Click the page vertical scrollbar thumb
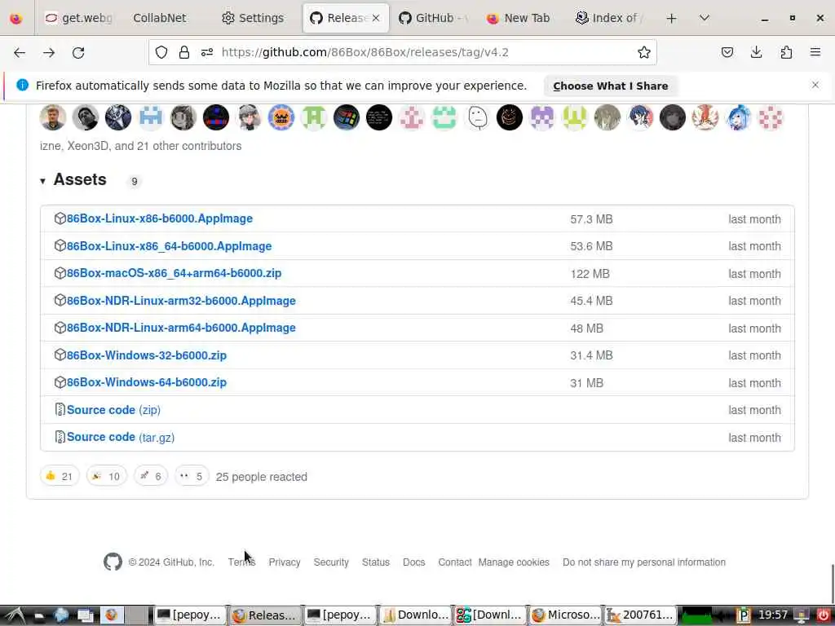The height and width of the screenshot is (626, 835). pos(833,582)
